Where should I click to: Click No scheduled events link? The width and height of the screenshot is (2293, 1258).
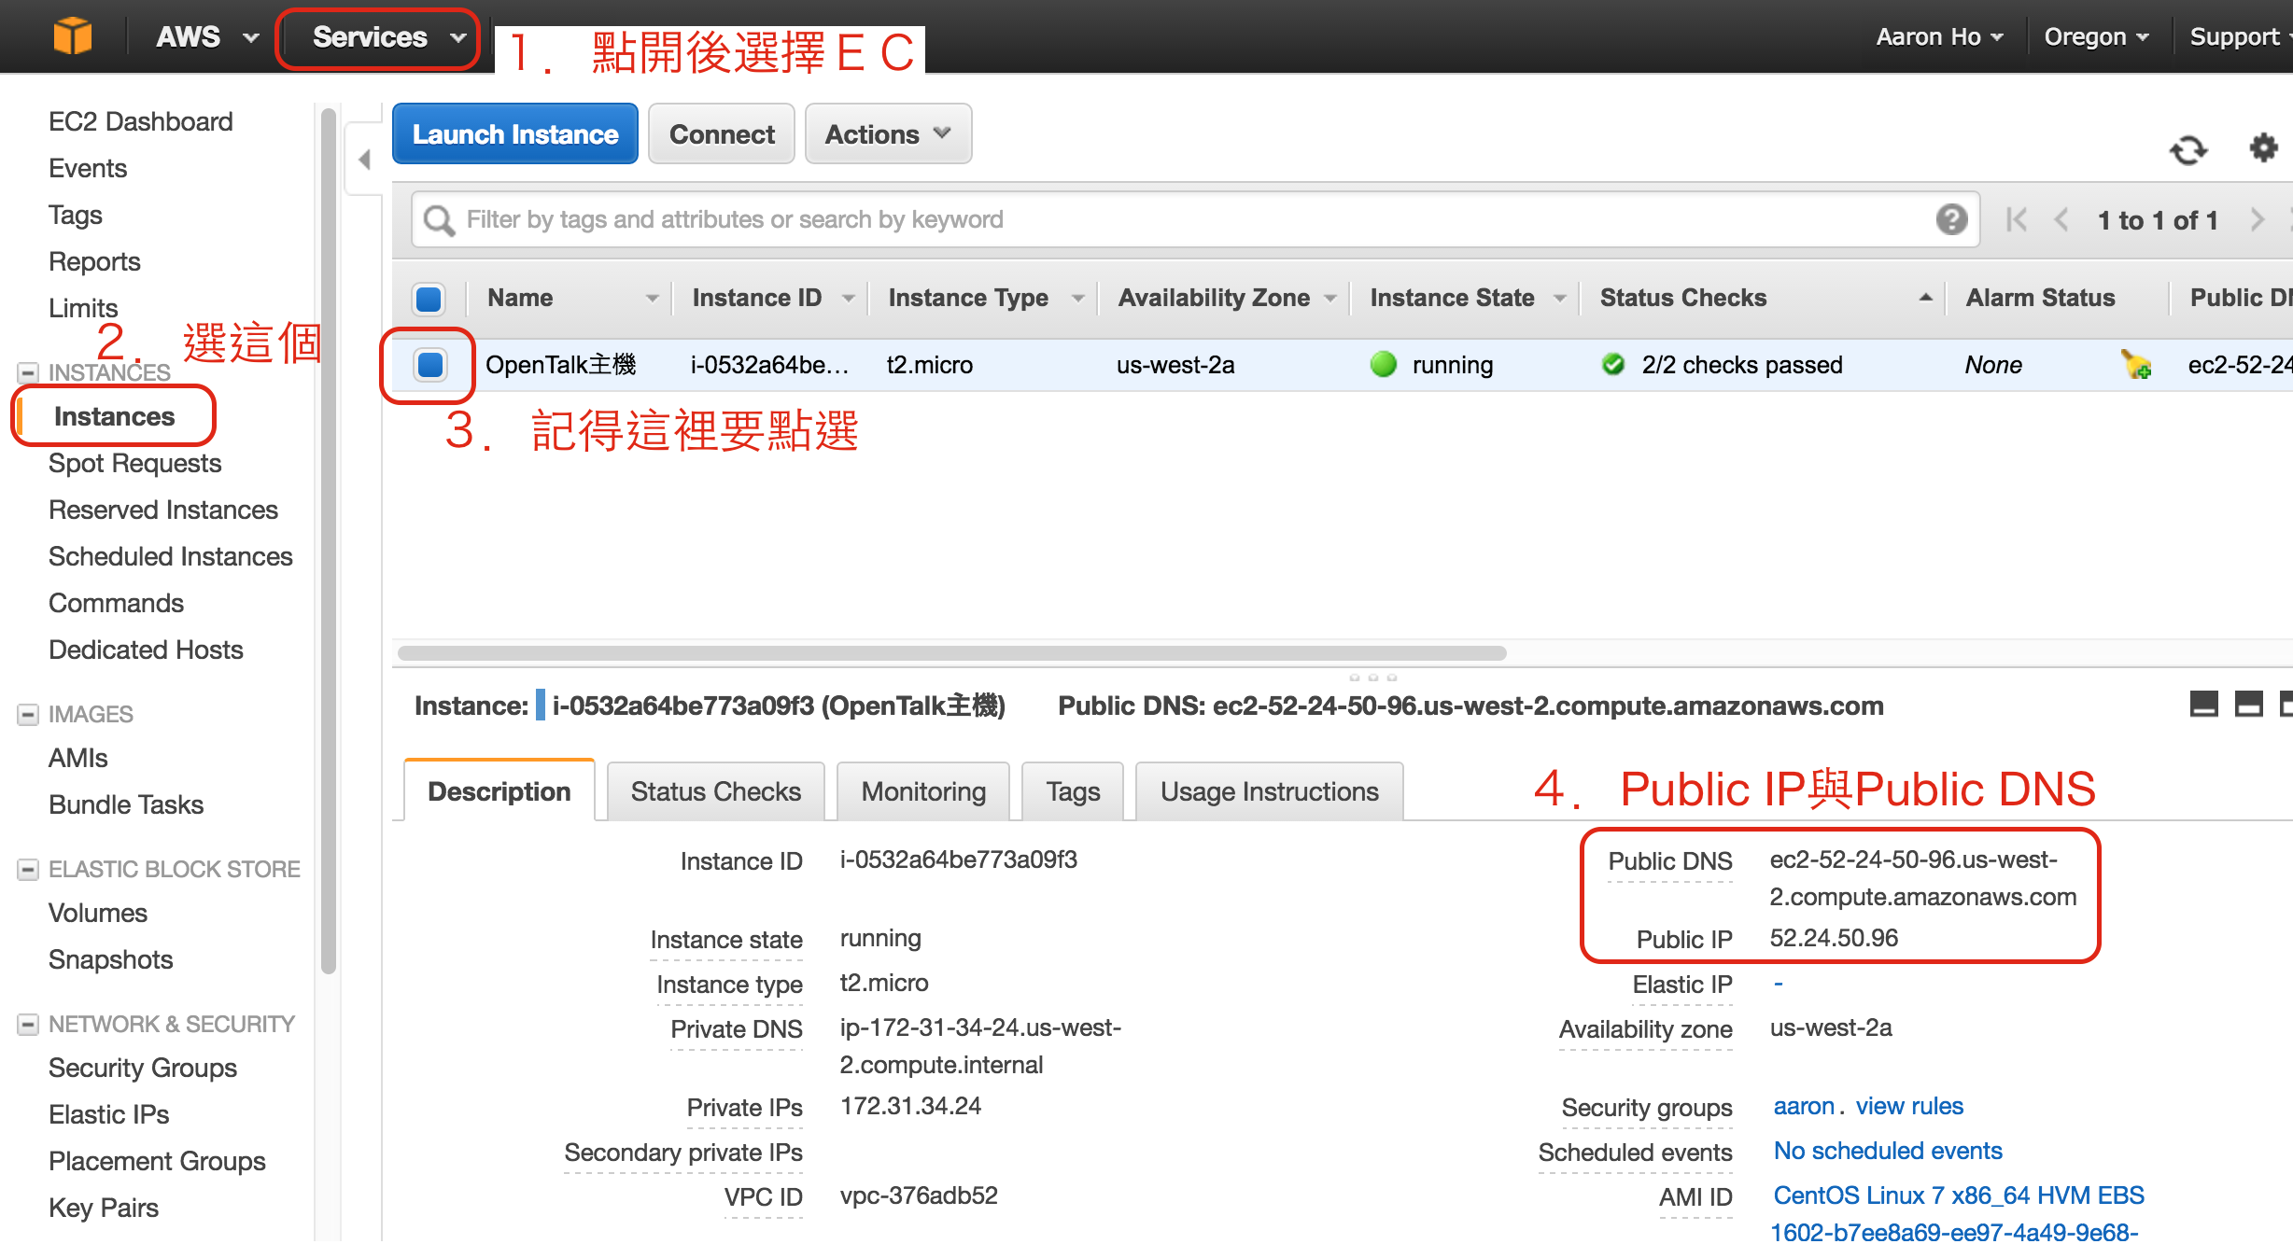pyautogui.click(x=1888, y=1151)
